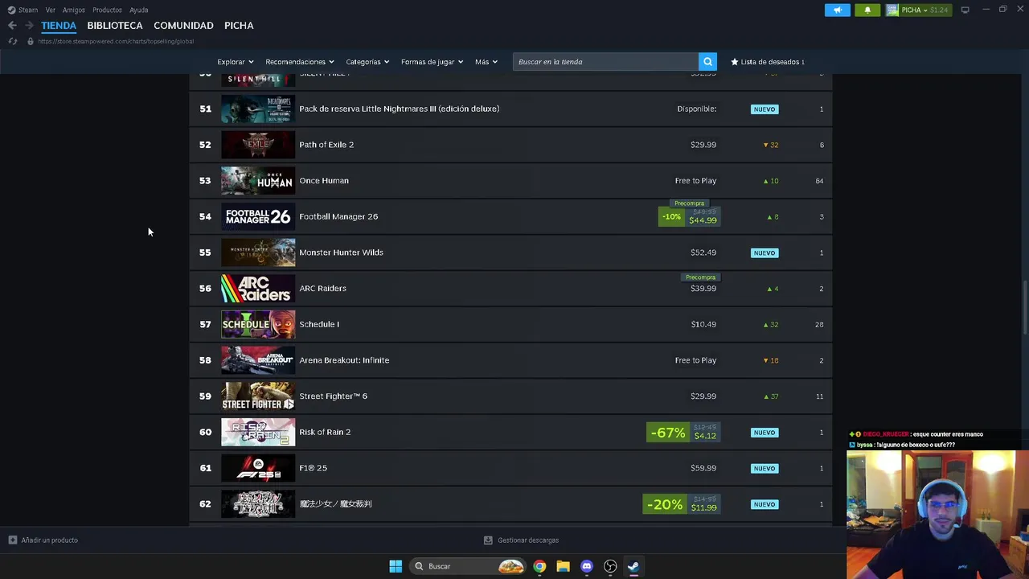The width and height of the screenshot is (1029, 579).
Task: Click the Football Manager 26 -10% discount price
Action: tap(689, 216)
